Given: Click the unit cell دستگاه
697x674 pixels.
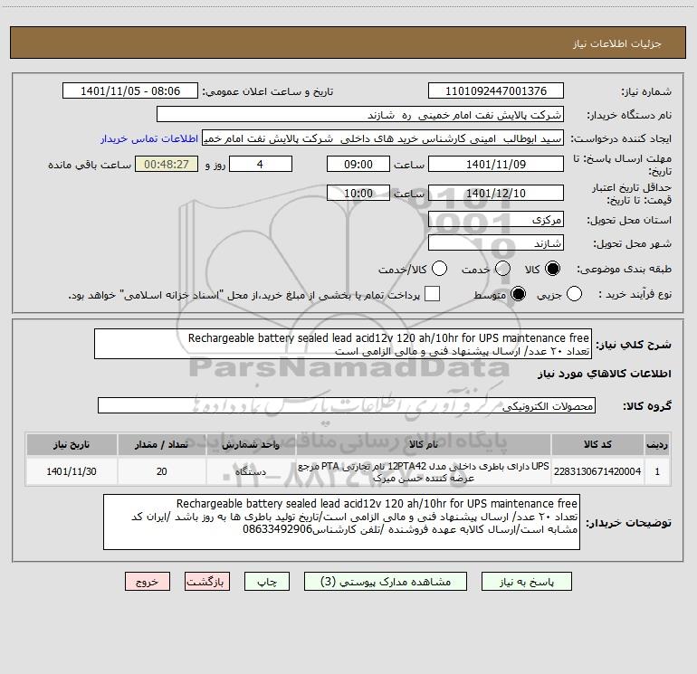Looking at the screenshot, I should pyautogui.click(x=251, y=471).
